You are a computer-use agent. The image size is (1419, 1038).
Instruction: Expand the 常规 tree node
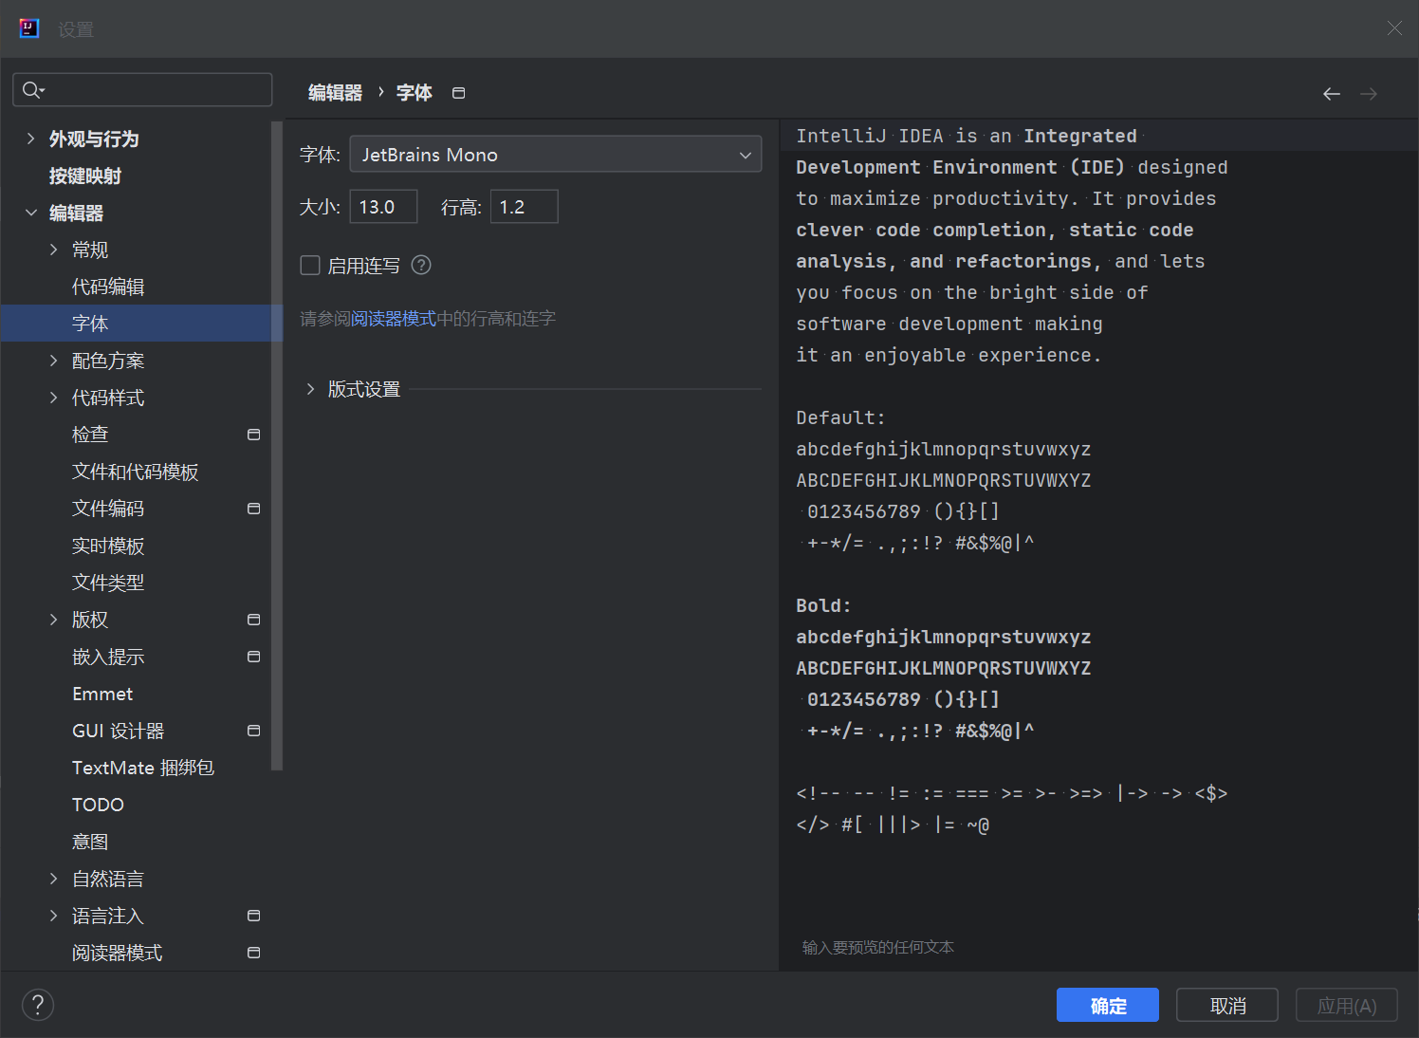pos(54,250)
